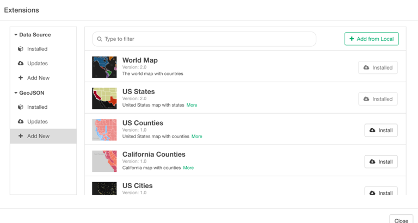Click the cloud icon beside GeoJSON Updates

[x=21, y=122]
